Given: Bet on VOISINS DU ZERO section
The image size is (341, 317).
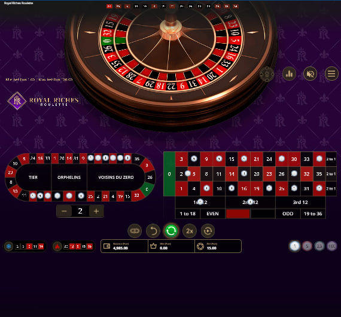Looking at the screenshot, I should (116, 177).
